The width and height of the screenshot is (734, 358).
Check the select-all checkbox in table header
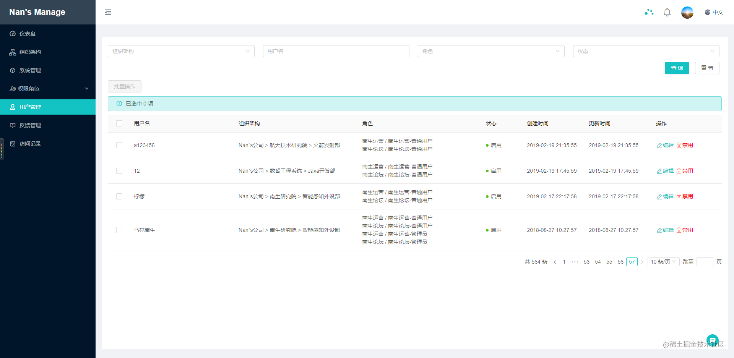pos(119,123)
